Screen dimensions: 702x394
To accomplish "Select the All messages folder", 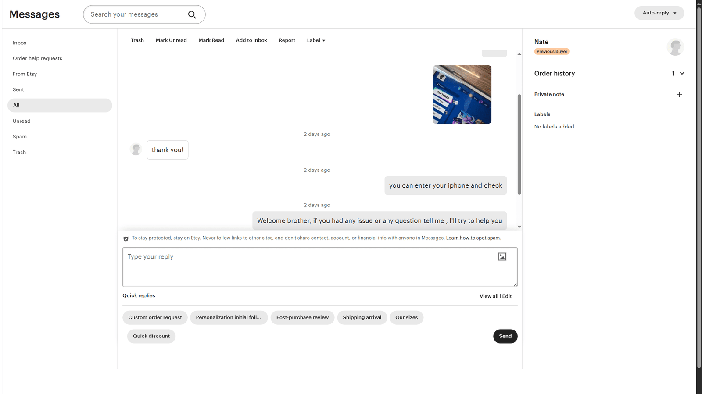I will pyautogui.click(x=60, y=105).
